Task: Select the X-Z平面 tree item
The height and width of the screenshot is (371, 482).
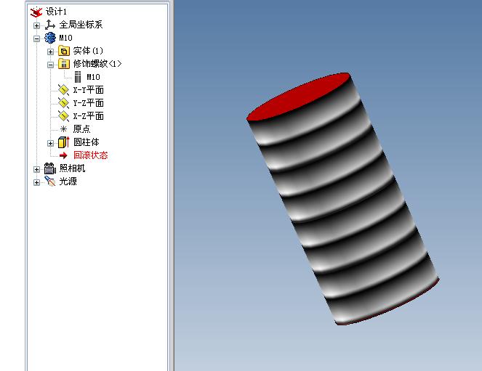Action: click(x=88, y=116)
